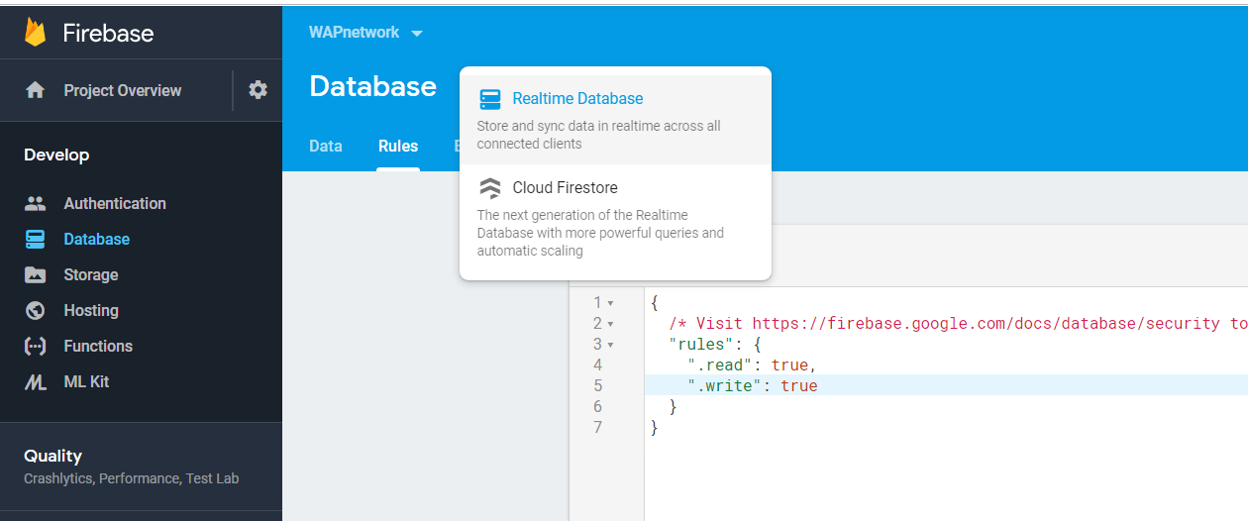Click Realtime Database description text
The height and width of the screenshot is (521, 1248).
pyautogui.click(x=598, y=135)
